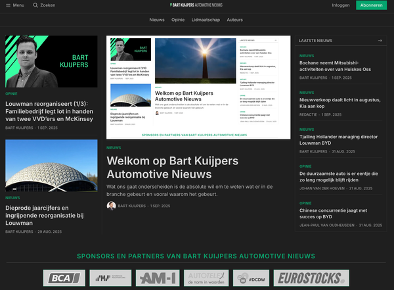The width and height of the screenshot is (394, 290).
Task: Open the MJ sponsor logo
Action: point(110,278)
